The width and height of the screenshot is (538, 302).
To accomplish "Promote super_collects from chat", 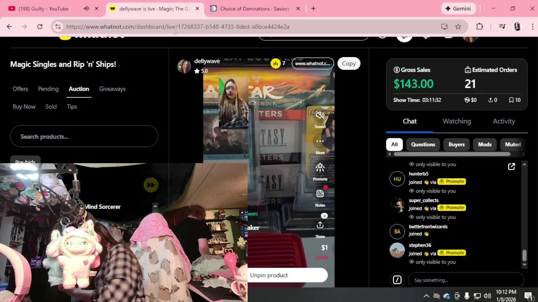I will pyautogui.click(x=451, y=208).
